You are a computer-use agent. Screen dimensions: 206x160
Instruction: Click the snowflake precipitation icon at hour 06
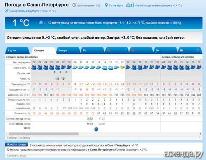click(x=54, y=72)
